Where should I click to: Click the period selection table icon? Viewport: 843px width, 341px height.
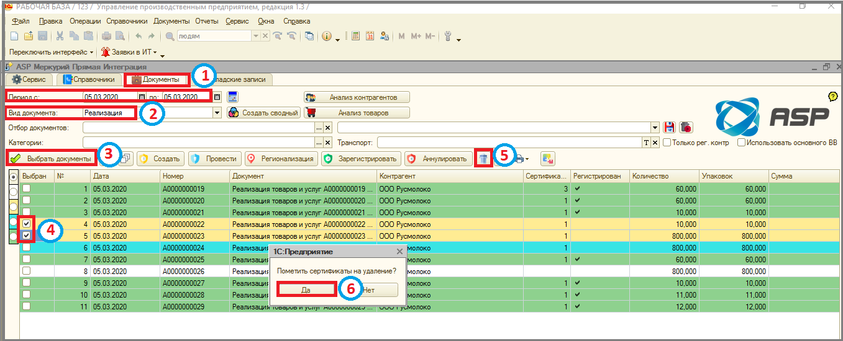tap(234, 97)
